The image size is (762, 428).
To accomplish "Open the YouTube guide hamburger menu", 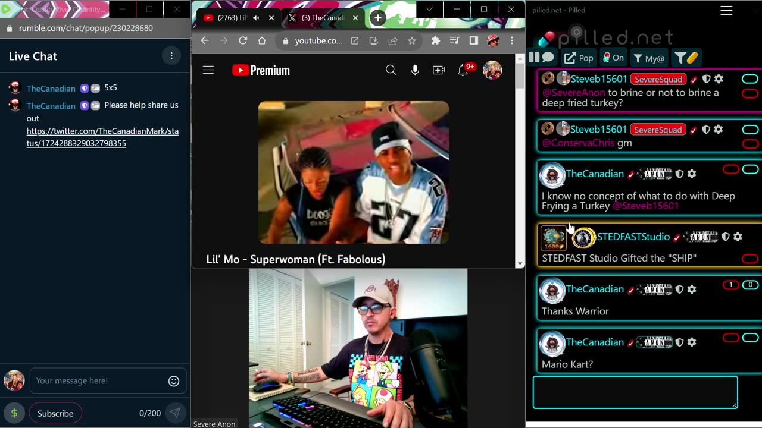I will click(x=208, y=70).
